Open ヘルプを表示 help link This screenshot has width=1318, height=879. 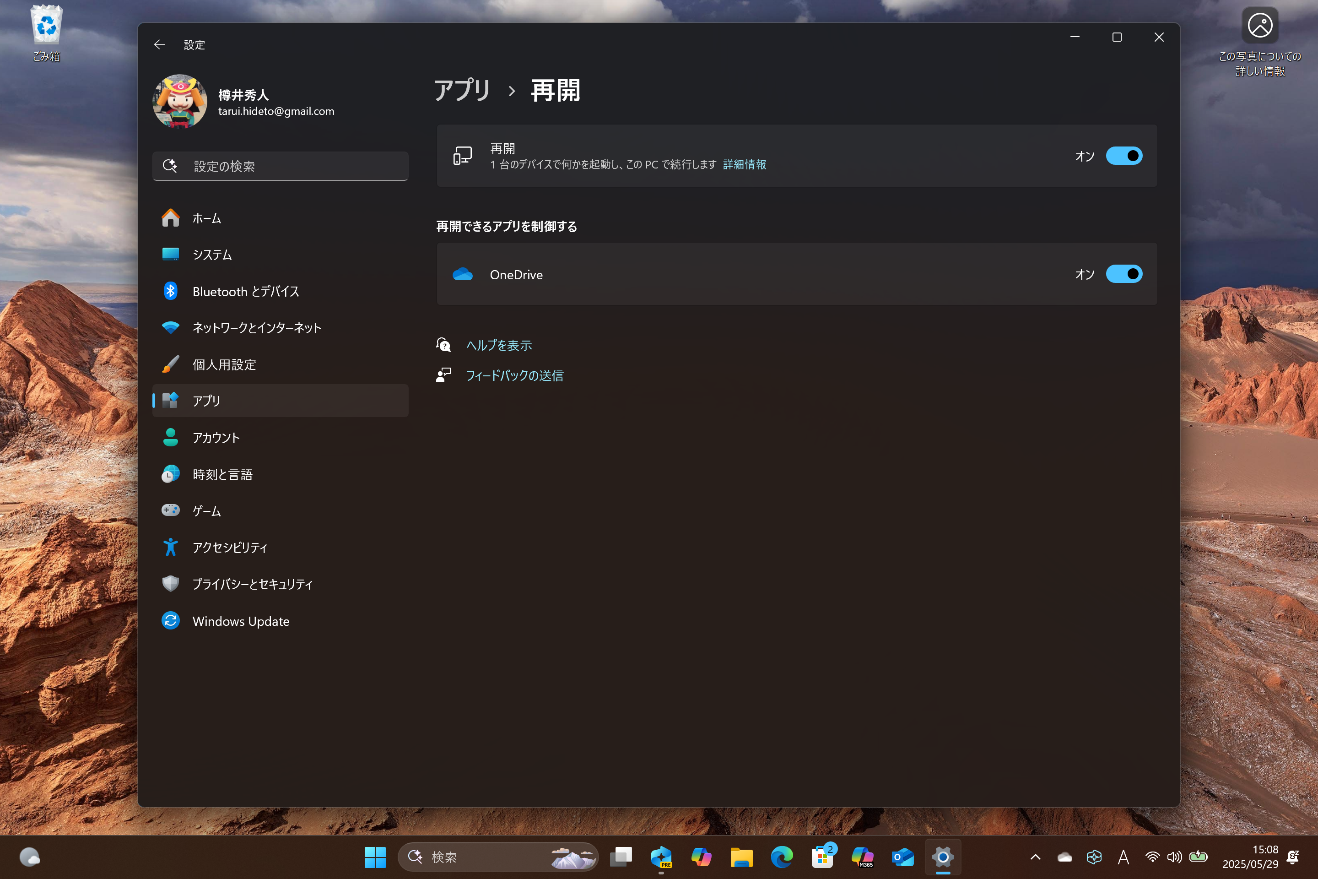click(498, 345)
